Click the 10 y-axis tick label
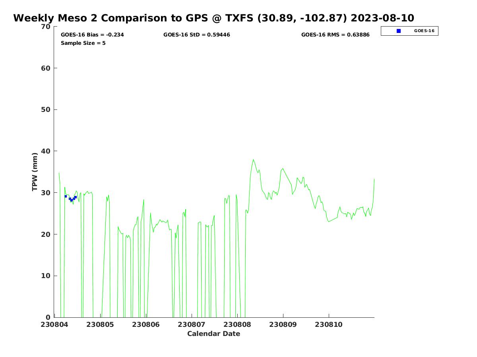This screenshot has width=477, height=357. (46, 276)
